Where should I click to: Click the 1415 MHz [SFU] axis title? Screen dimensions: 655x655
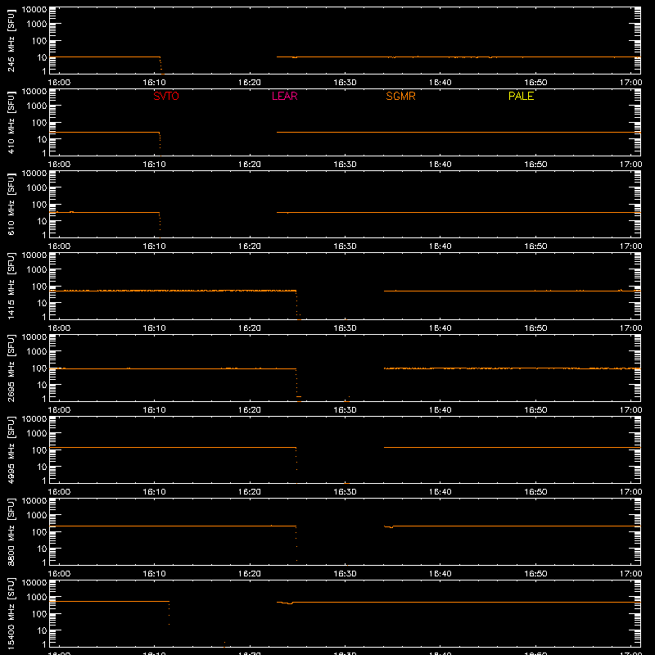(x=11, y=287)
